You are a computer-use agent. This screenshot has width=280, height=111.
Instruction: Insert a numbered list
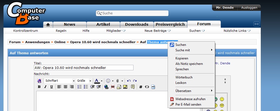point(80,87)
